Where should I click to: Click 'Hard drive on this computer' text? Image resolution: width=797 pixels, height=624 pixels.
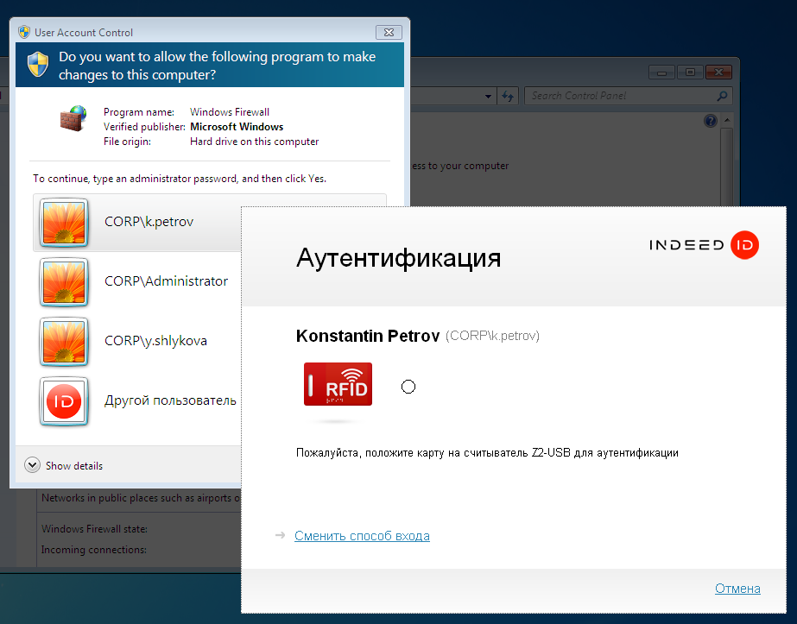(x=254, y=142)
